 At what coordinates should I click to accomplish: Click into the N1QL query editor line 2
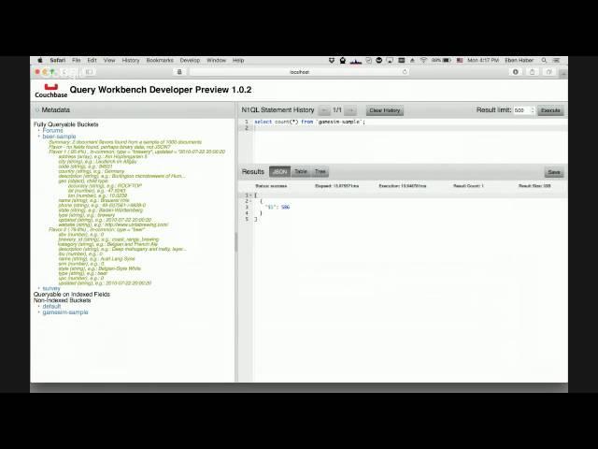(408, 128)
